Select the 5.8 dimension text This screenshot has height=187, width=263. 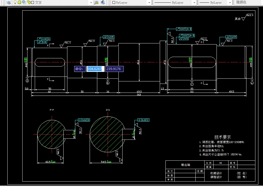tap(27, 88)
